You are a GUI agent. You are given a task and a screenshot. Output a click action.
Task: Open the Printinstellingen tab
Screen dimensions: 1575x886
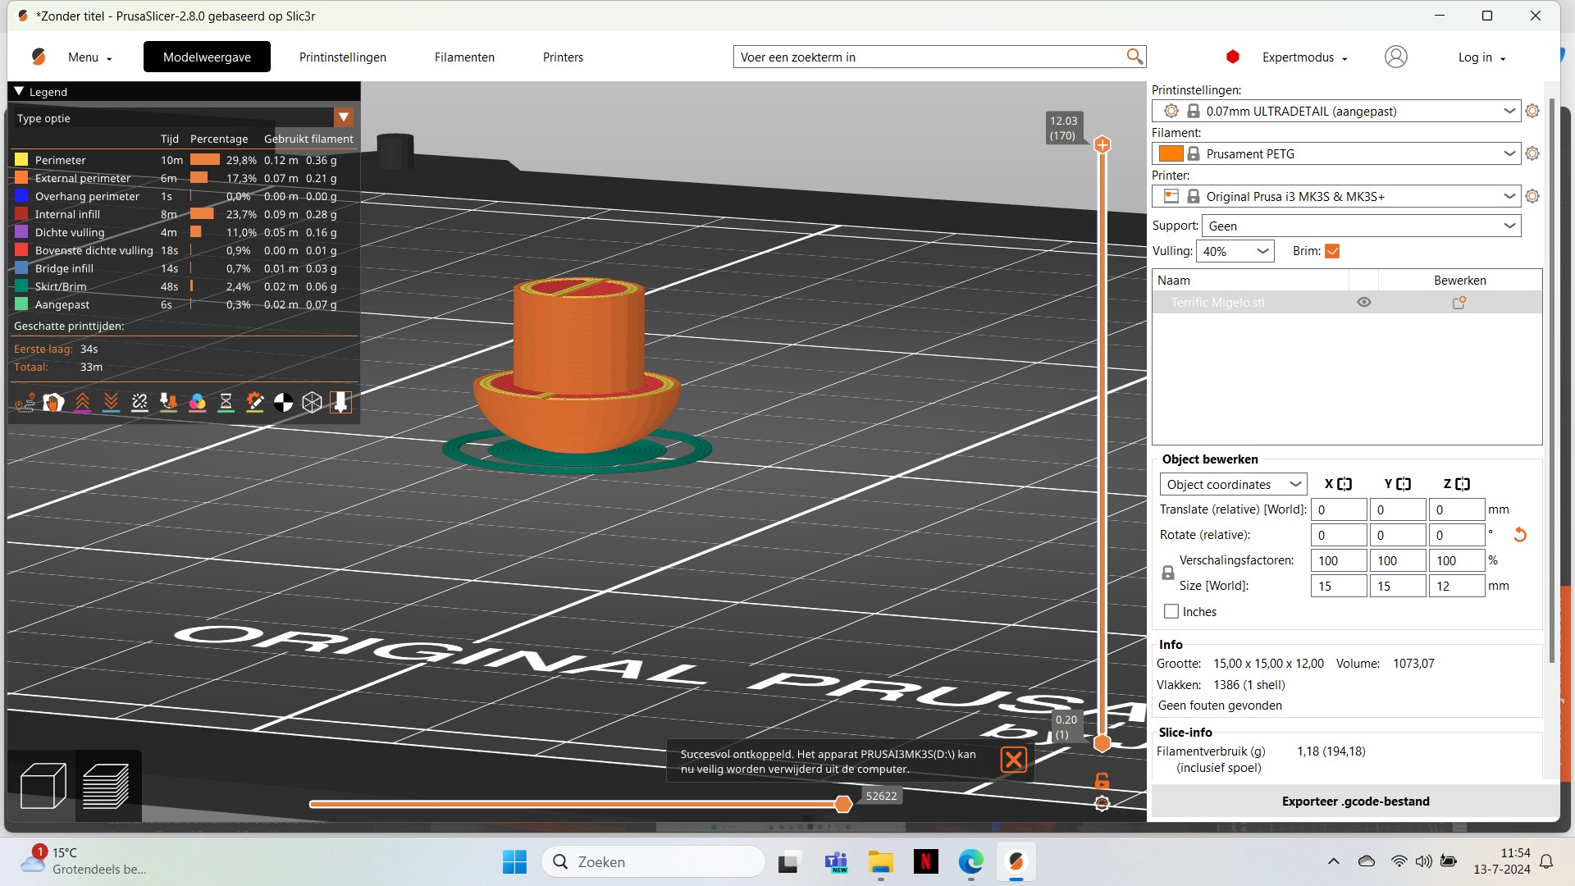343,57
